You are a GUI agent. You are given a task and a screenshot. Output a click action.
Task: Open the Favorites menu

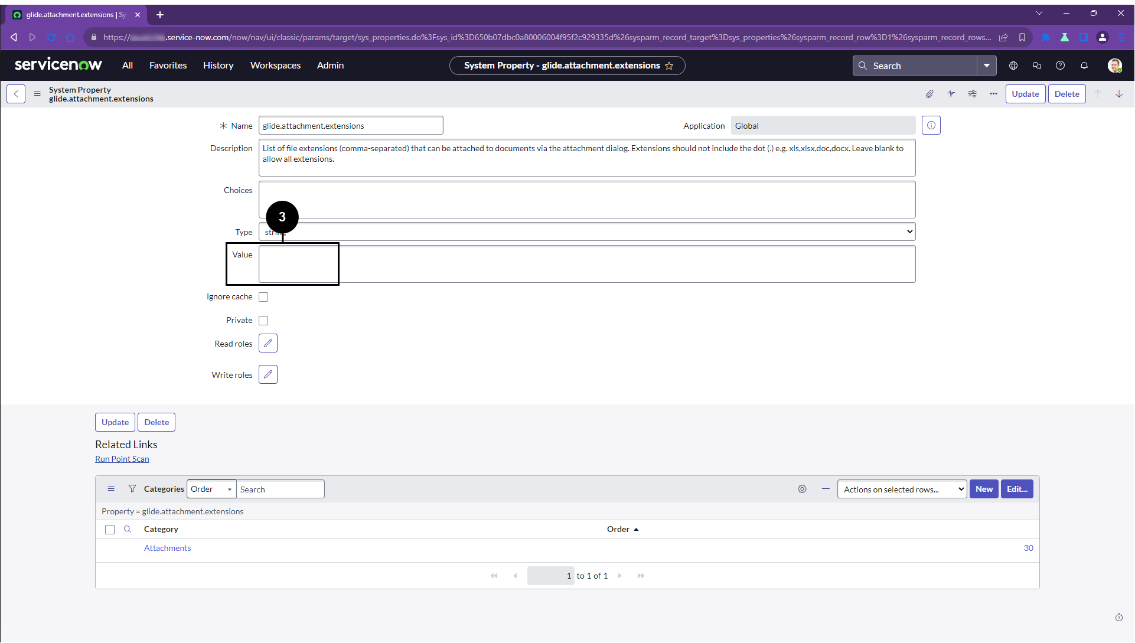click(168, 66)
